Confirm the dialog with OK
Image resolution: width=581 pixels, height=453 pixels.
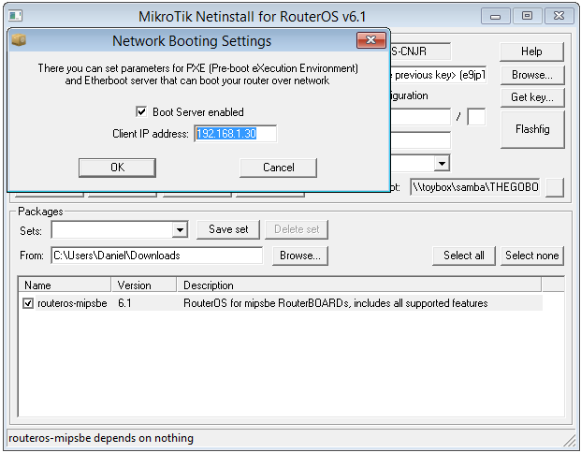click(117, 168)
